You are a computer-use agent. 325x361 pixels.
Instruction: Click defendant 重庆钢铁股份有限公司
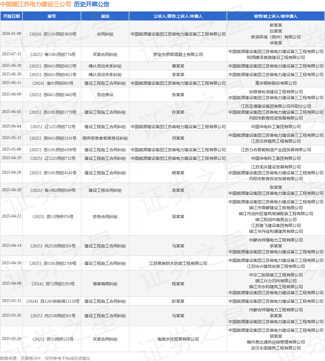click(x=276, y=83)
